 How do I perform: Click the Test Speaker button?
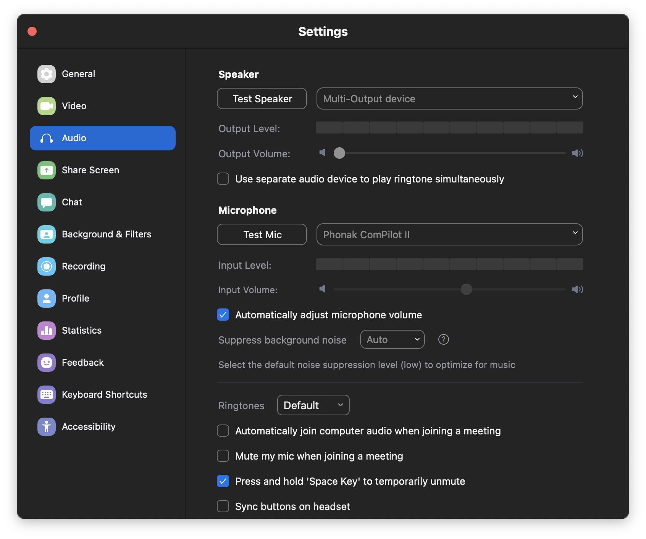click(262, 98)
